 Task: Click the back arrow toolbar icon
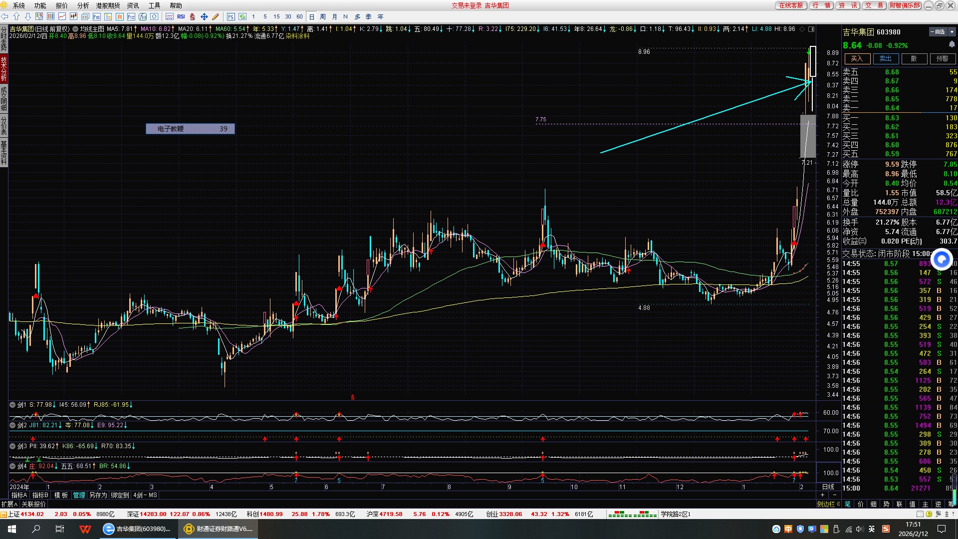(x=5, y=16)
